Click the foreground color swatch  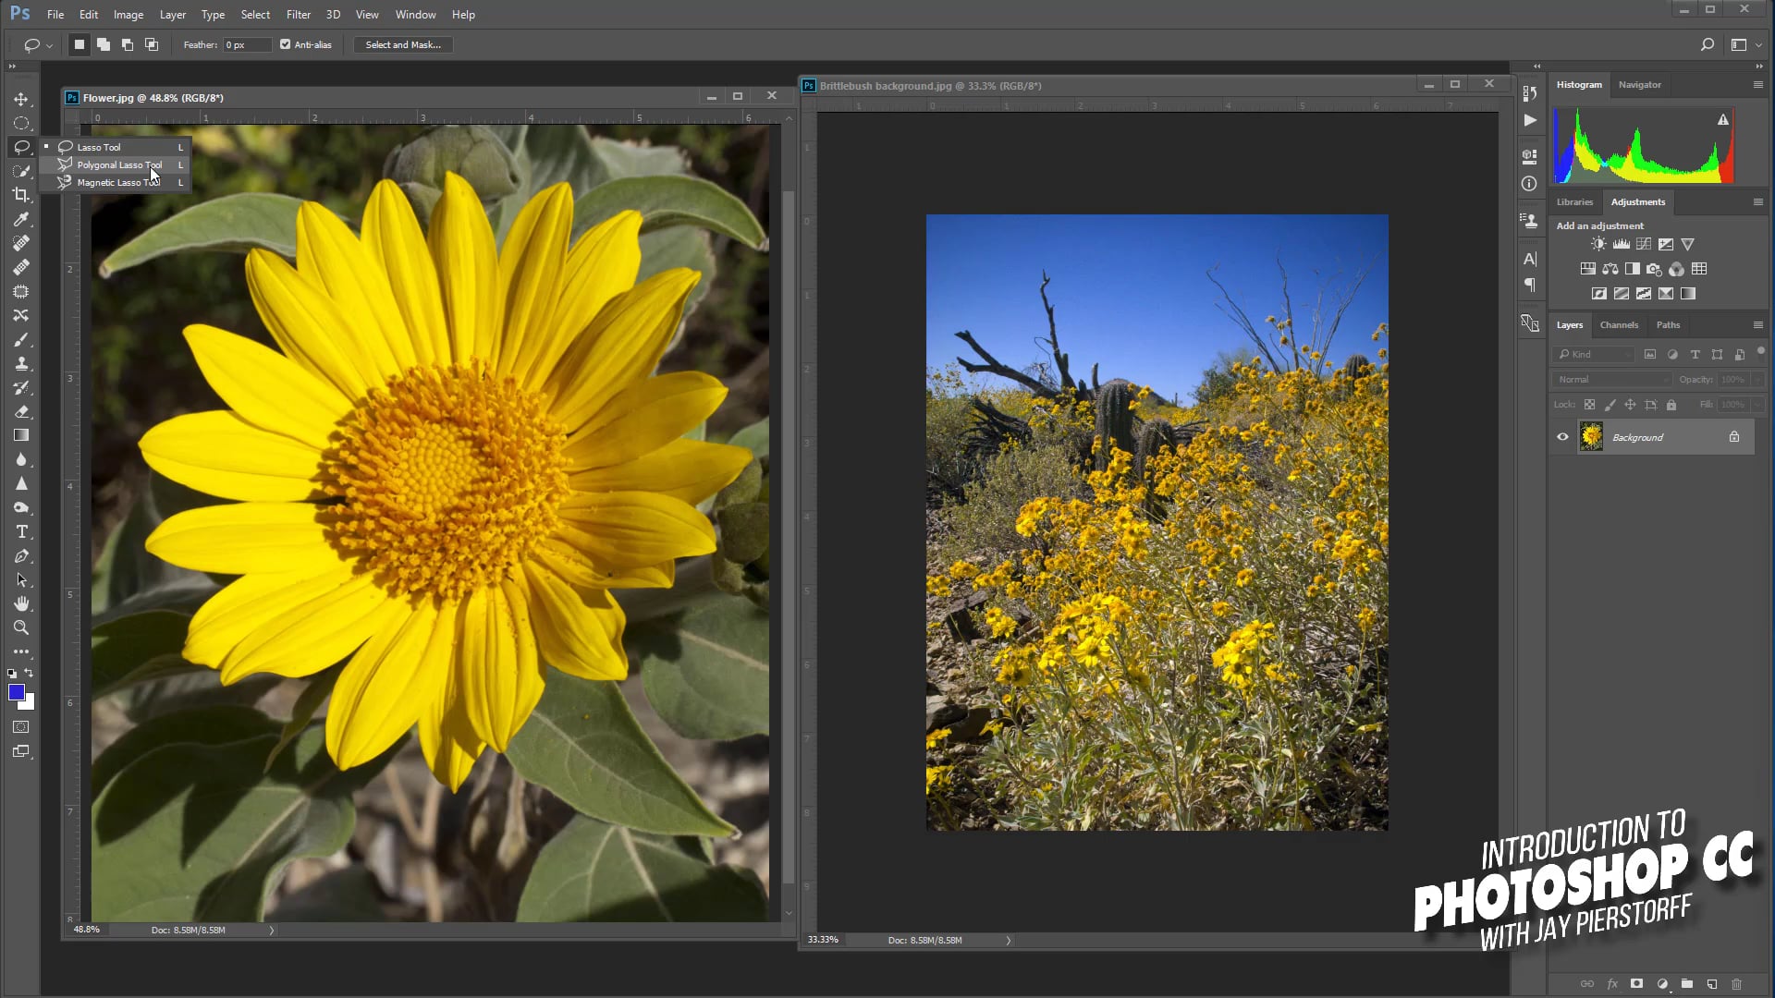(17, 691)
